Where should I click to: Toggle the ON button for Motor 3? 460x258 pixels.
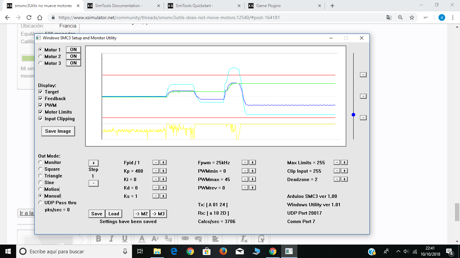coord(73,63)
